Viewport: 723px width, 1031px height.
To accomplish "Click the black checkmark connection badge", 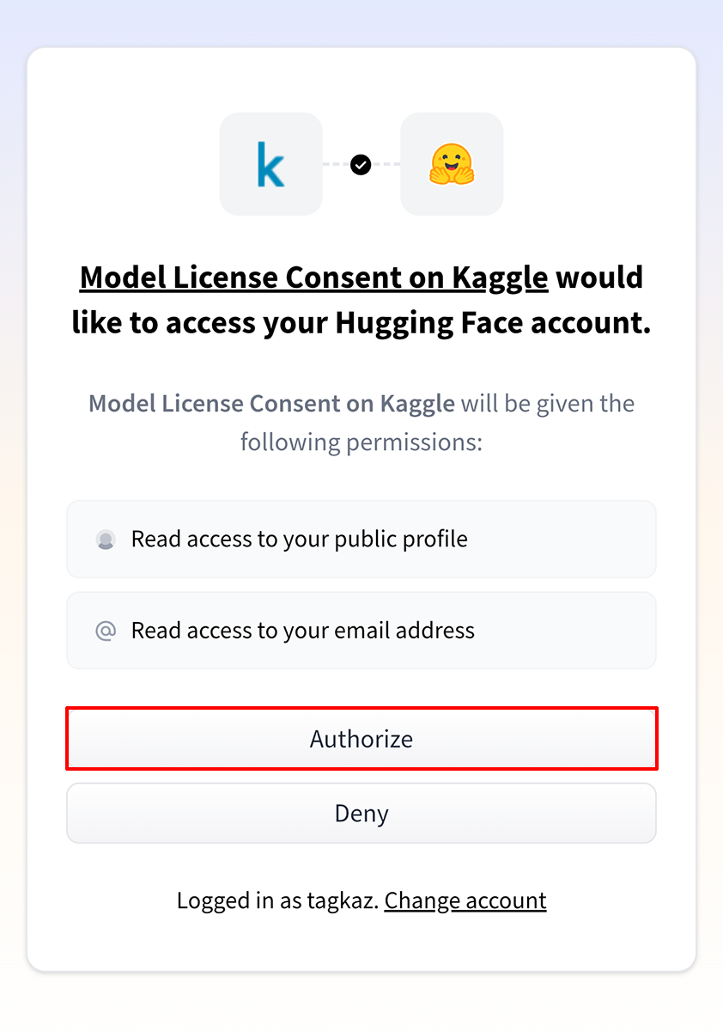I will click(x=361, y=164).
